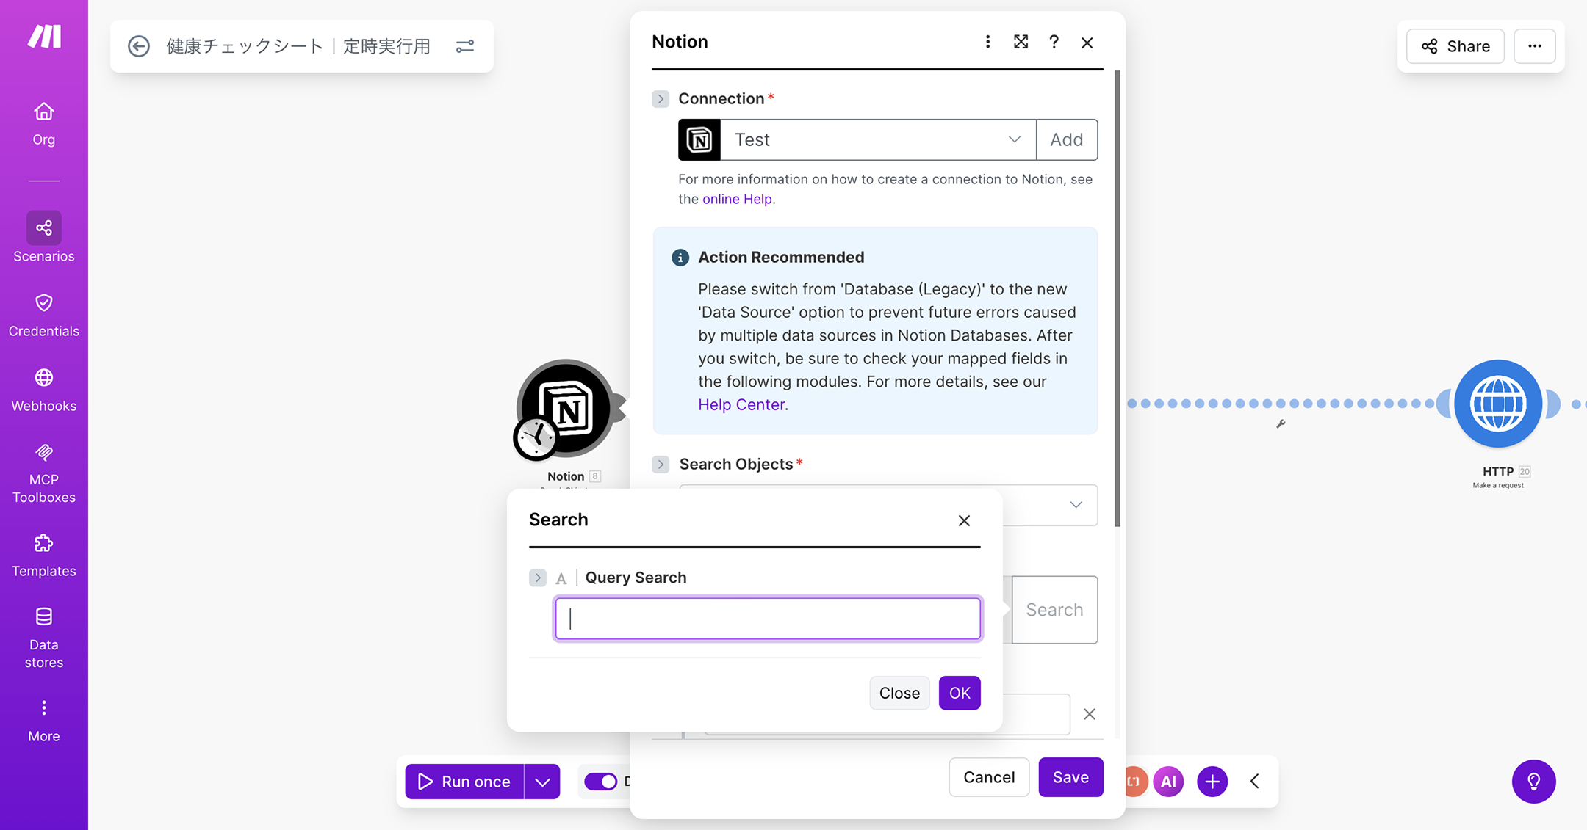
Task: Click OK in Search dialog
Action: (x=959, y=693)
